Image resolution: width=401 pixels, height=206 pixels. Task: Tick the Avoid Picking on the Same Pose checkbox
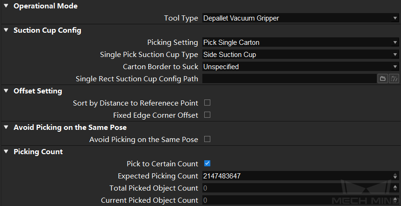click(207, 139)
